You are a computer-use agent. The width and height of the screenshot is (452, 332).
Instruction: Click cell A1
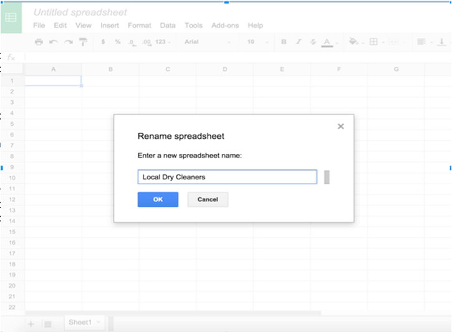[53, 80]
